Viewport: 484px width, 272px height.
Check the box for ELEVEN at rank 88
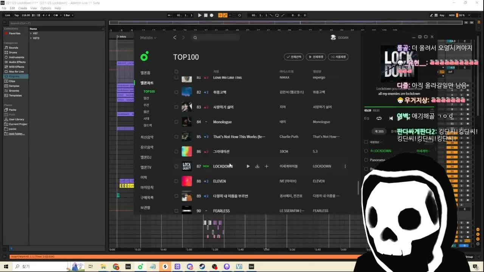coord(176,181)
